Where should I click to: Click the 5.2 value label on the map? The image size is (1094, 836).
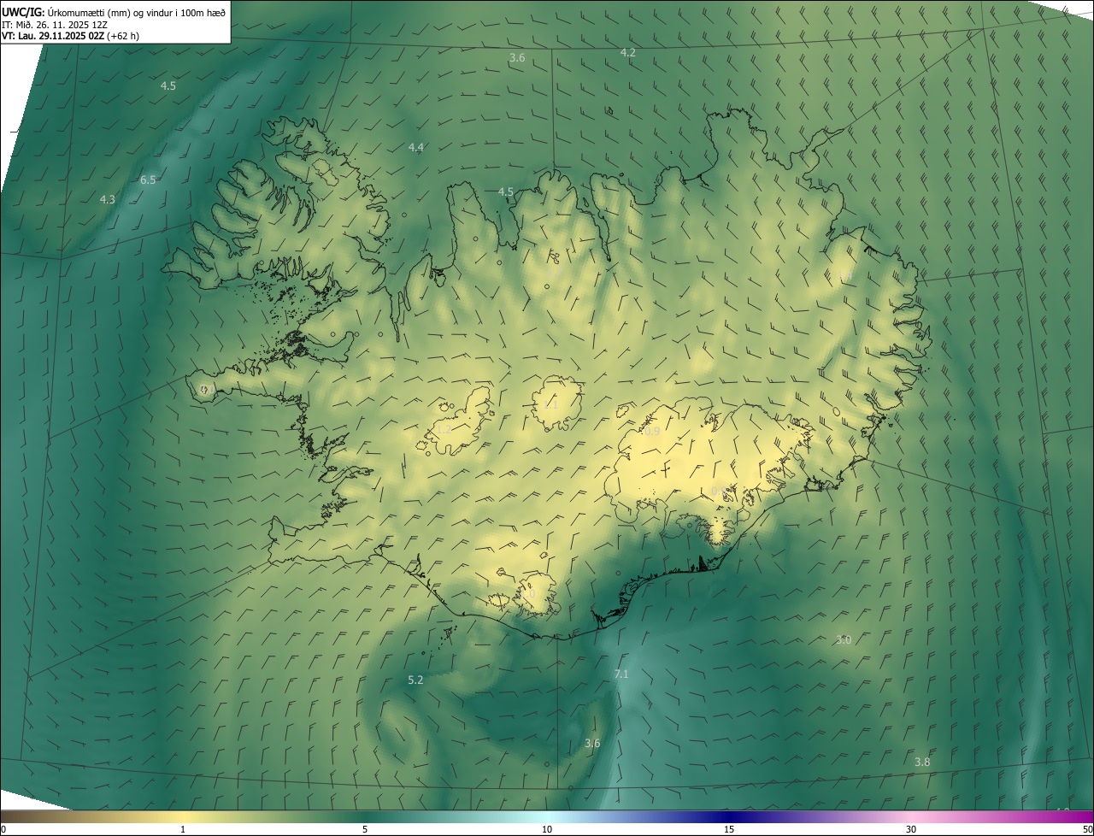(415, 680)
